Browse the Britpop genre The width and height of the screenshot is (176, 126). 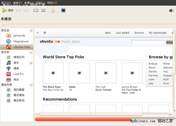[x=153, y=64]
